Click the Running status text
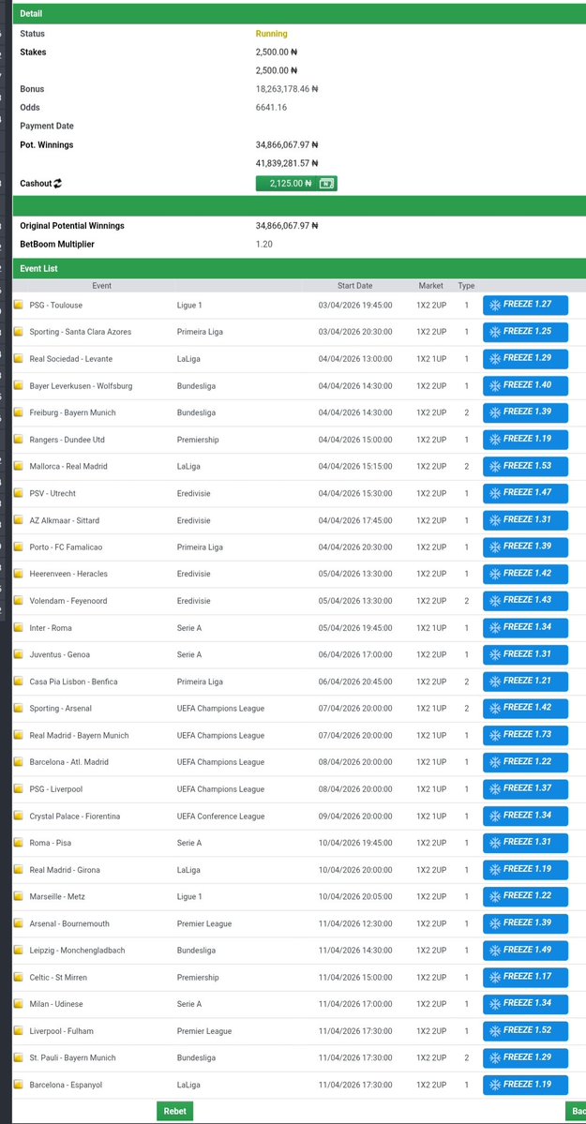The height and width of the screenshot is (1124, 586). tap(271, 34)
